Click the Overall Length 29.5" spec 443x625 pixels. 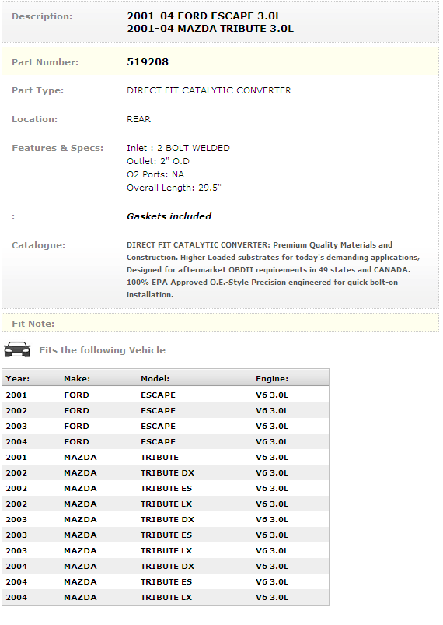click(174, 188)
